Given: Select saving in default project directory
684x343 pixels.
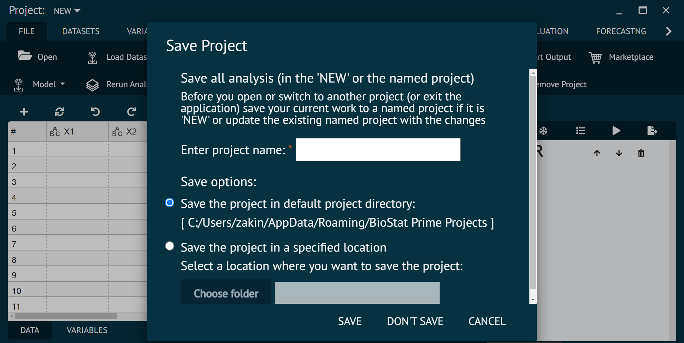Looking at the screenshot, I should click(x=170, y=202).
